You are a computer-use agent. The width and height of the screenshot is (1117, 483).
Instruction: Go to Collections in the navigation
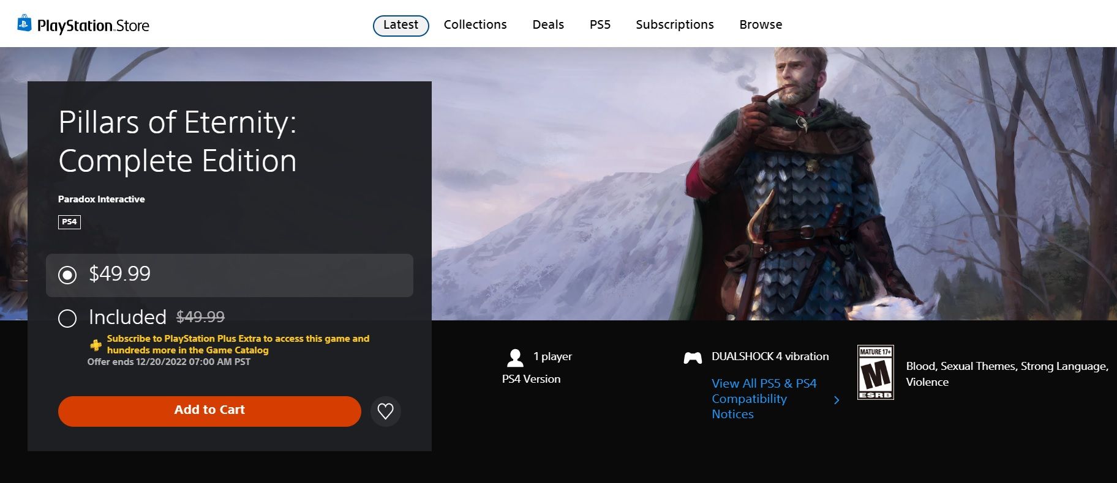(x=475, y=25)
